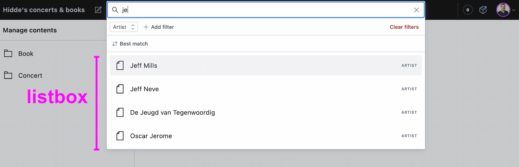Click the circular 0 counter badge
This screenshot has height=167, width=519.
click(468, 10)
